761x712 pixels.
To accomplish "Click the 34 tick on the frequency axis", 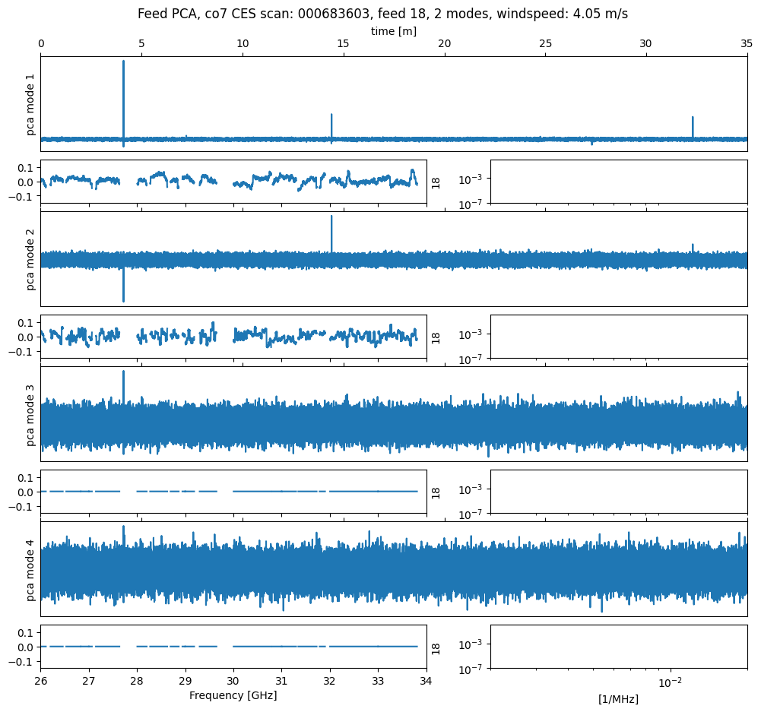I will tap(426, 681).
